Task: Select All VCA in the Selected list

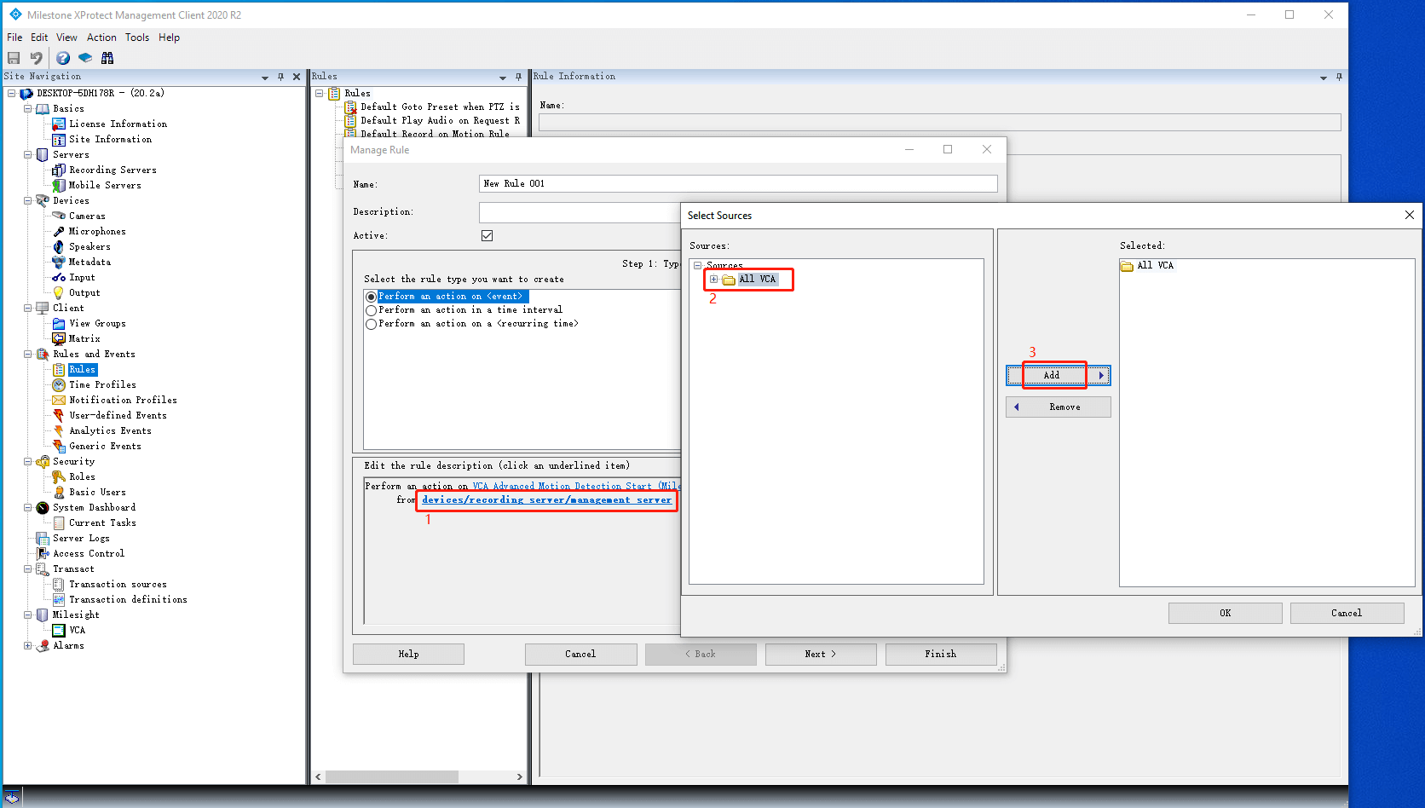Action: tap(1155, 266)
